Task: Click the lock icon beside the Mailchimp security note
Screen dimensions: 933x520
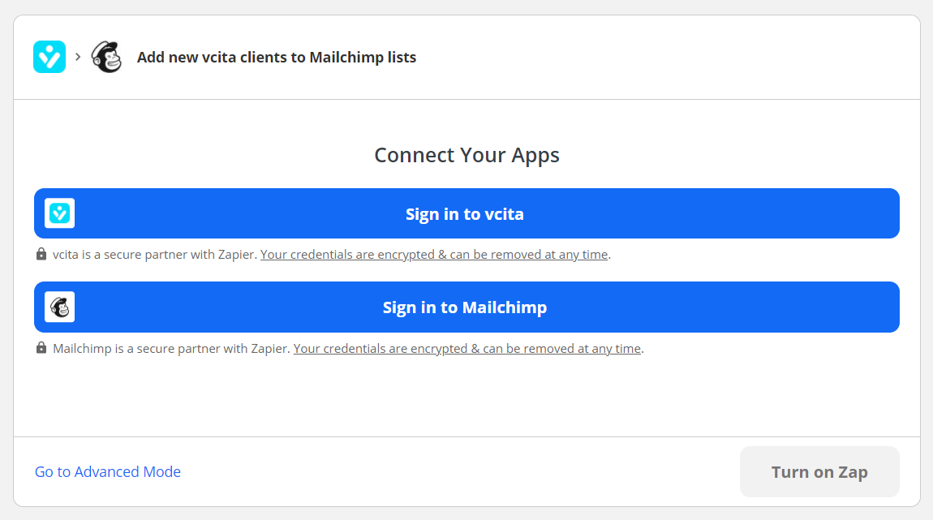Action: point(41,347)
